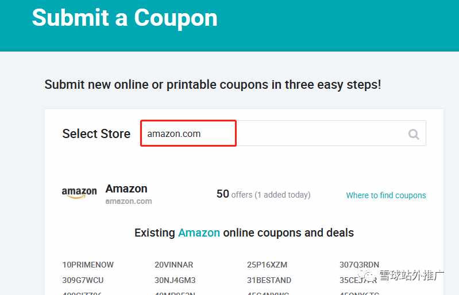The height and width of the screenshot is (295, 459).
Task: Click the coupon code starting with 35CE
Action: (358, 280)
